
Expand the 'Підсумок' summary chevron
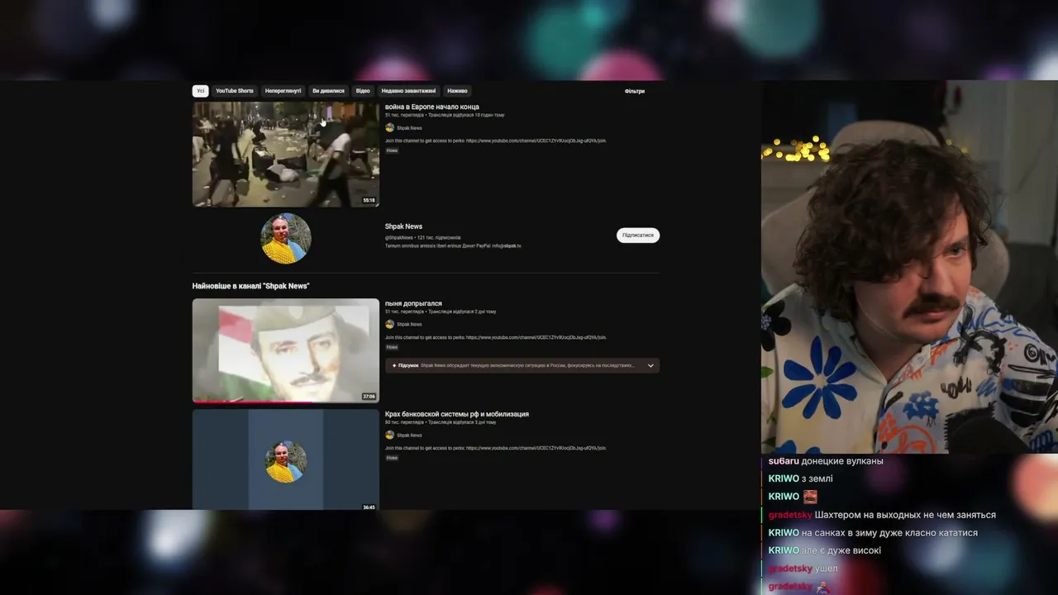[x=651, y=365]
